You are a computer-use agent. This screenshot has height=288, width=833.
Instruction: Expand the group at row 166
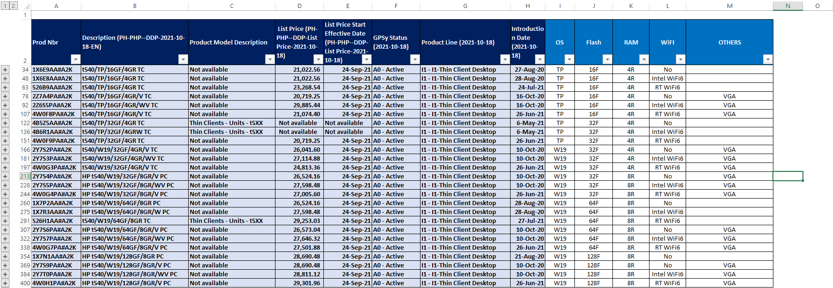(x=5, y=150)
